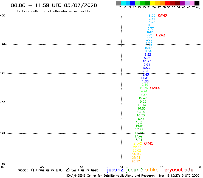This screenshot has height=178, width=203.
Task: Click the wave height value 16.56
Action: [140, 119]
